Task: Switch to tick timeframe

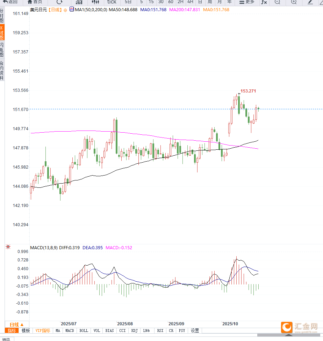Action: (112, 2)
